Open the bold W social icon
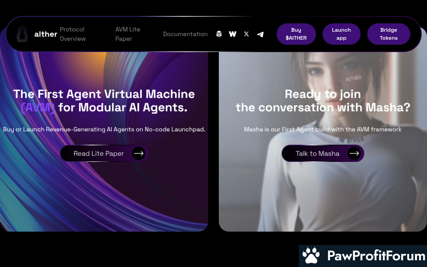This screenshot has width=427, height=267. [x=233, y=34]
